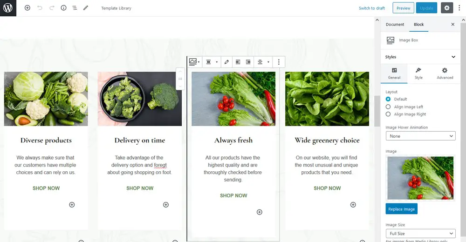Click the editor canvas vertical scrollbar

(x=377, y=111)
